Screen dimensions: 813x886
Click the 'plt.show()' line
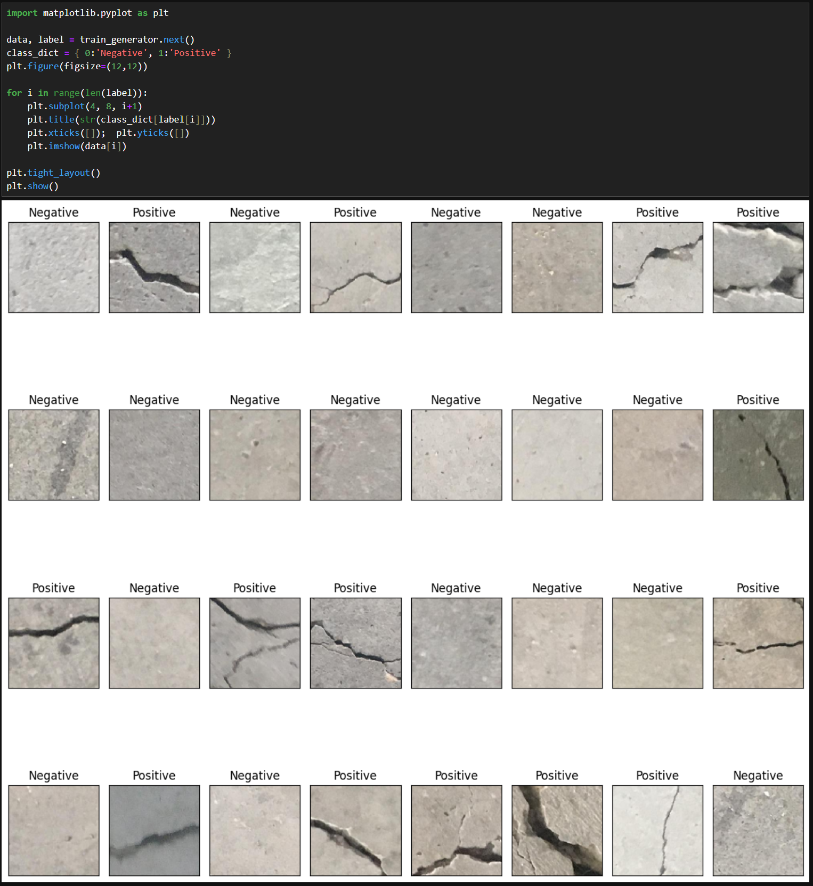coord(32,186)
